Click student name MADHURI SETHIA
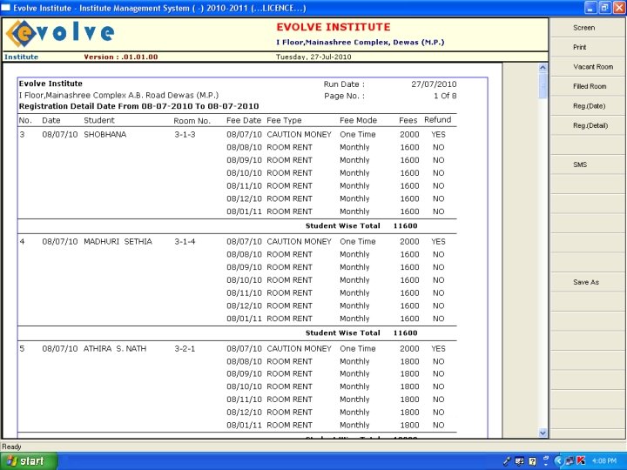This screenshot has height=470, width=627. [x=118, y=242]
